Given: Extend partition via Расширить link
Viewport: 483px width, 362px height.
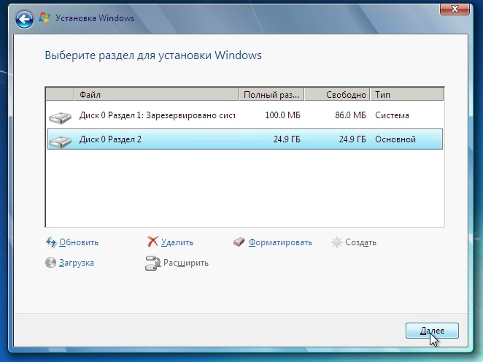Looking at the screenshot, I should [186, 263].
